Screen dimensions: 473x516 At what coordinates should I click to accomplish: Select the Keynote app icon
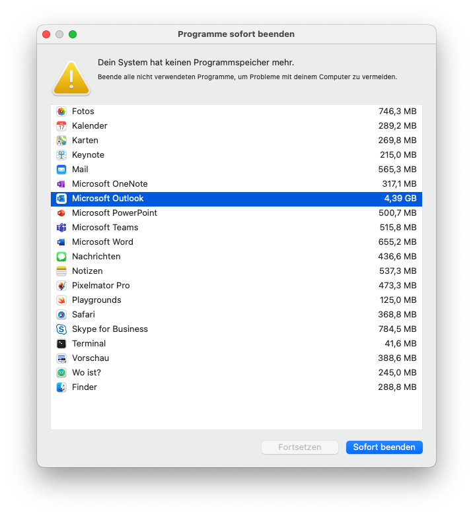[x=61, y=155]
